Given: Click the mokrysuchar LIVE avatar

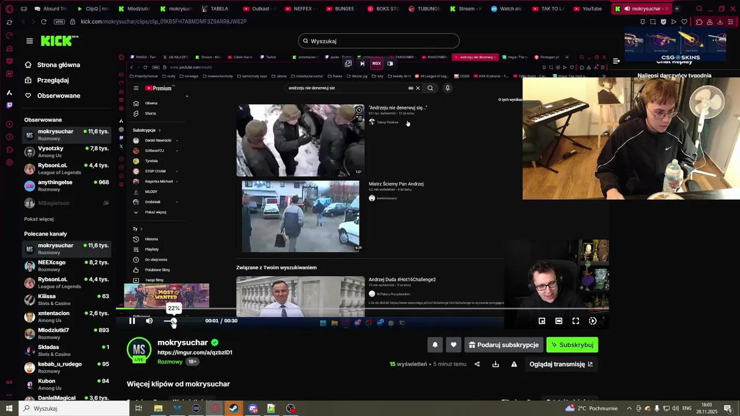Looking at the screenshot, I should pos(139,350).
